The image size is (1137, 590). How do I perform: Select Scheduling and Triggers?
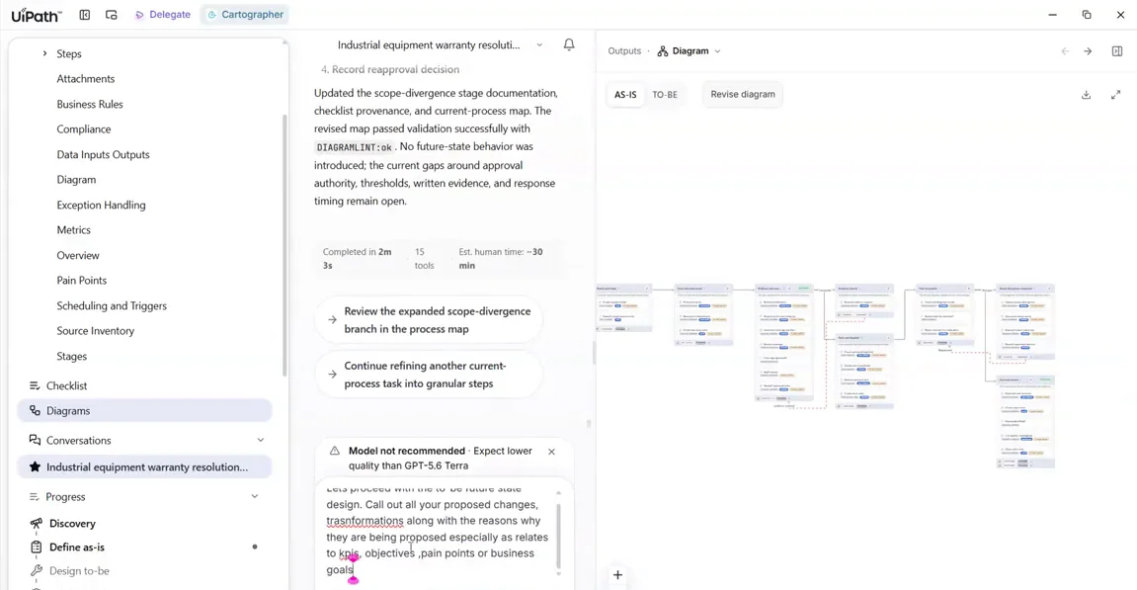coord(112,305)
